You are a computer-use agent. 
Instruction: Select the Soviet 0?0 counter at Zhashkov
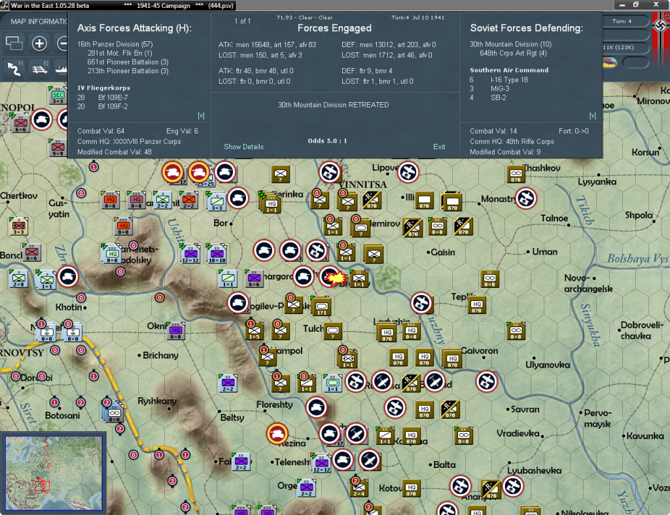pyautogui.click(x=516, y=174)
